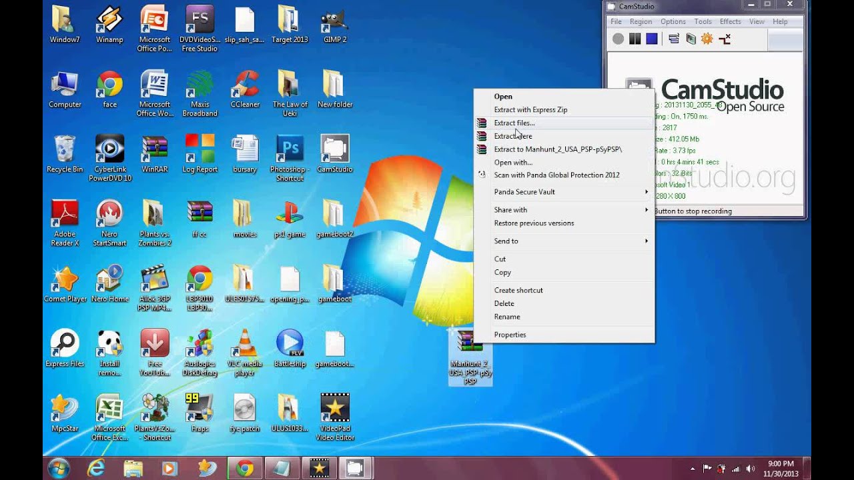Open the Windows Start menu
The image size is (854, 480).
click(x=59, y=468)
